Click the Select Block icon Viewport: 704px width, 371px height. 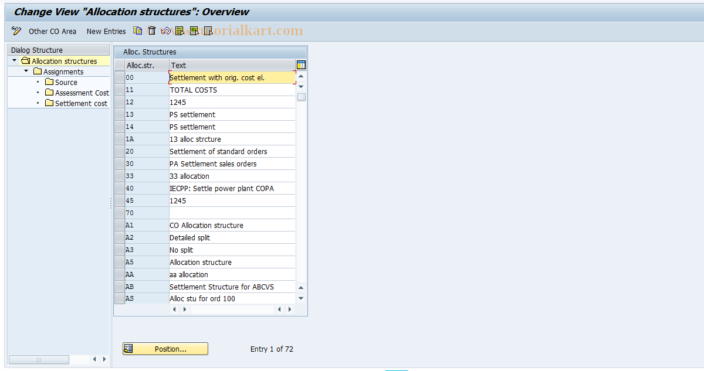pos(194,30)
